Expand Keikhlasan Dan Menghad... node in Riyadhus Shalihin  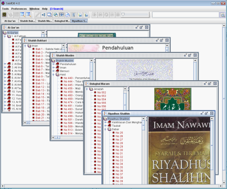click(x=106, y=122)
